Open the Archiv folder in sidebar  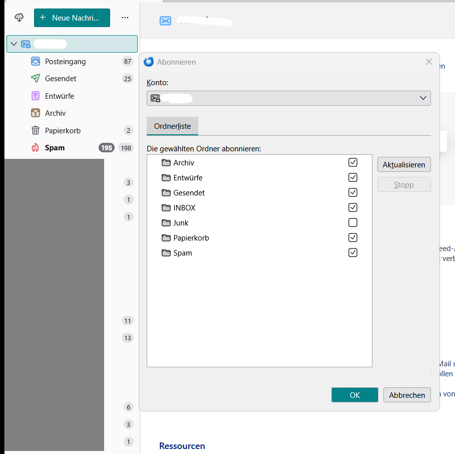(72, 113)
